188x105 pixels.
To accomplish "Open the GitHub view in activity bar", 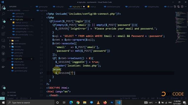I will pyautogui.click(x=3, y=53).
